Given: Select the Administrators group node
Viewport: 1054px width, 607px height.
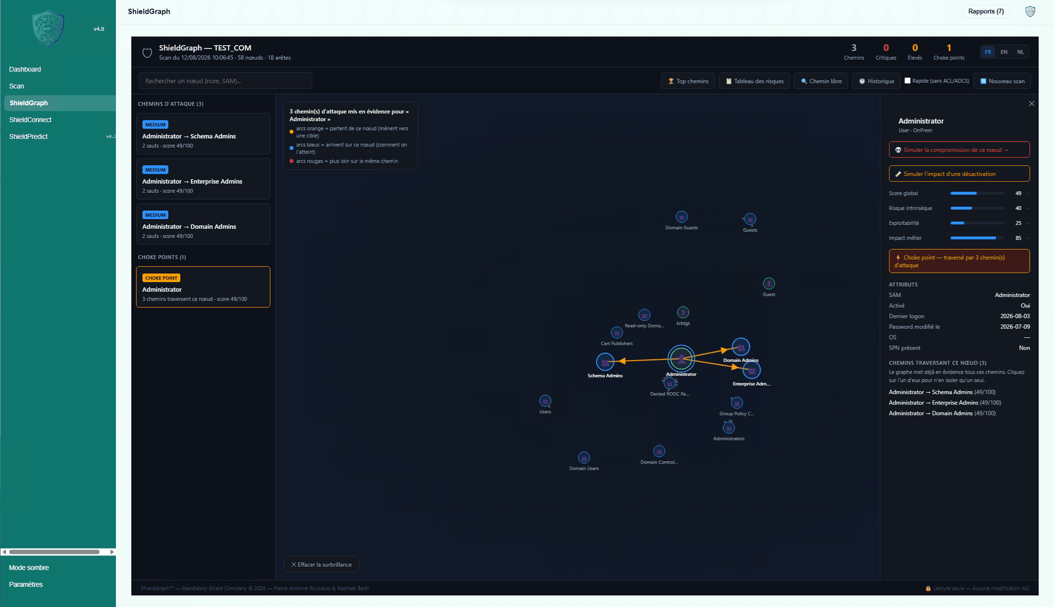Looking at the screenshot, I should 729,428.
